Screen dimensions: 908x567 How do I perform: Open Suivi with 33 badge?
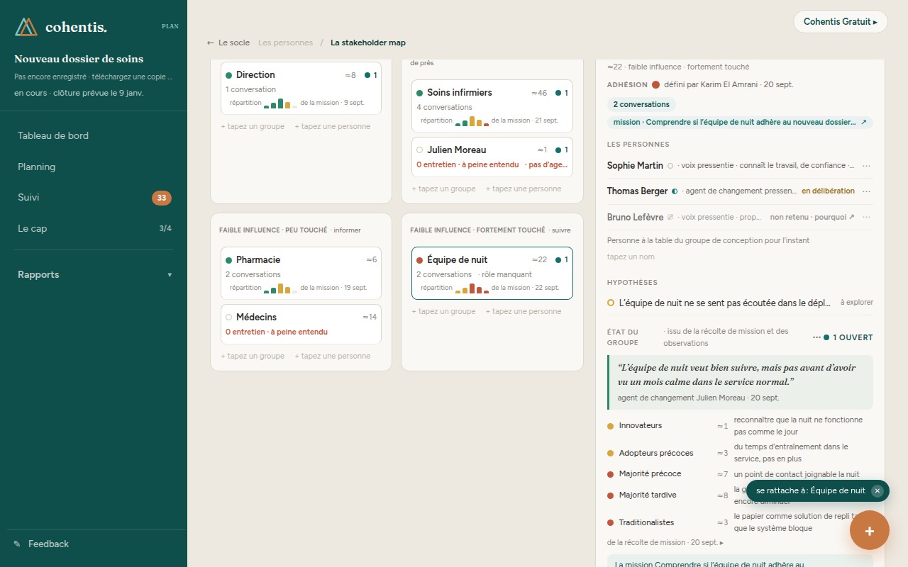[94, 198]
